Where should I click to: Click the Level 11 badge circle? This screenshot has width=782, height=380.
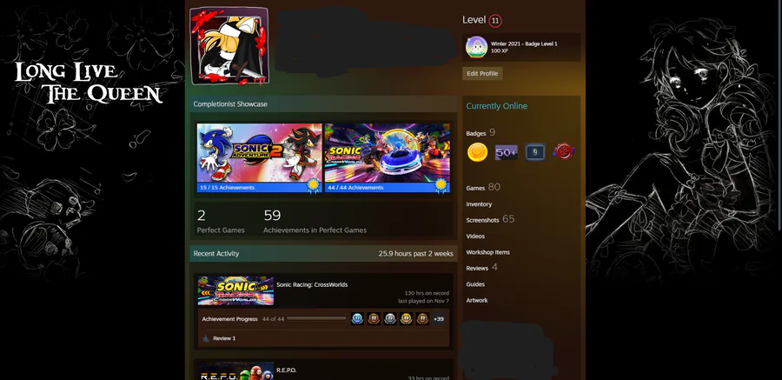(495, 21)
